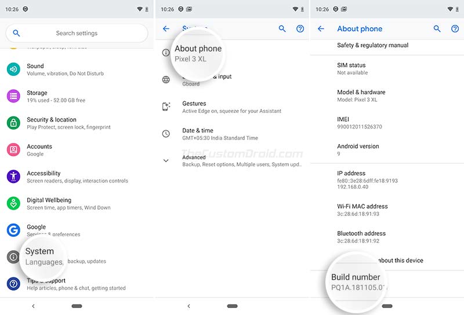Tap the Date & time clock icon
The height and width of the screenshot is (315, 464).
click(166, 134)
